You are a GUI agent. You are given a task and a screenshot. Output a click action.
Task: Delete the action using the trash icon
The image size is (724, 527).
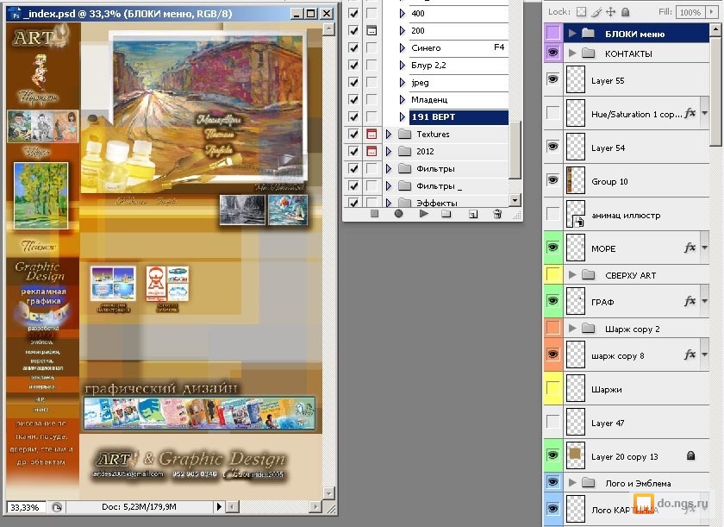click(x=497, y=214)
